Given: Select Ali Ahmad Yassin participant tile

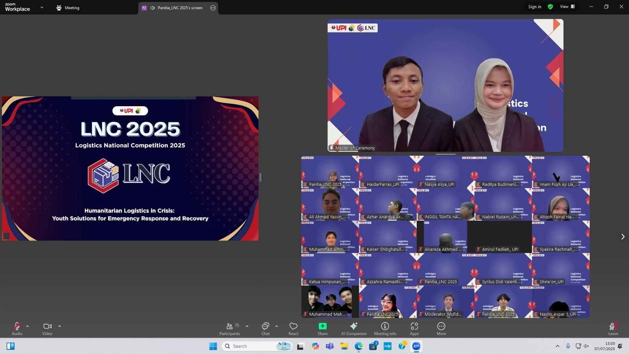Looking at the screenshot, I should [330, 205].
